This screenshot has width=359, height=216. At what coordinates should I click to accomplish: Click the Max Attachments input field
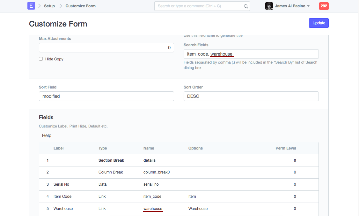(x=106, y=48)
